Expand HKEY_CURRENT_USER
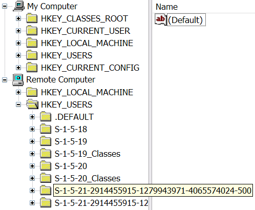 [18, 31]
